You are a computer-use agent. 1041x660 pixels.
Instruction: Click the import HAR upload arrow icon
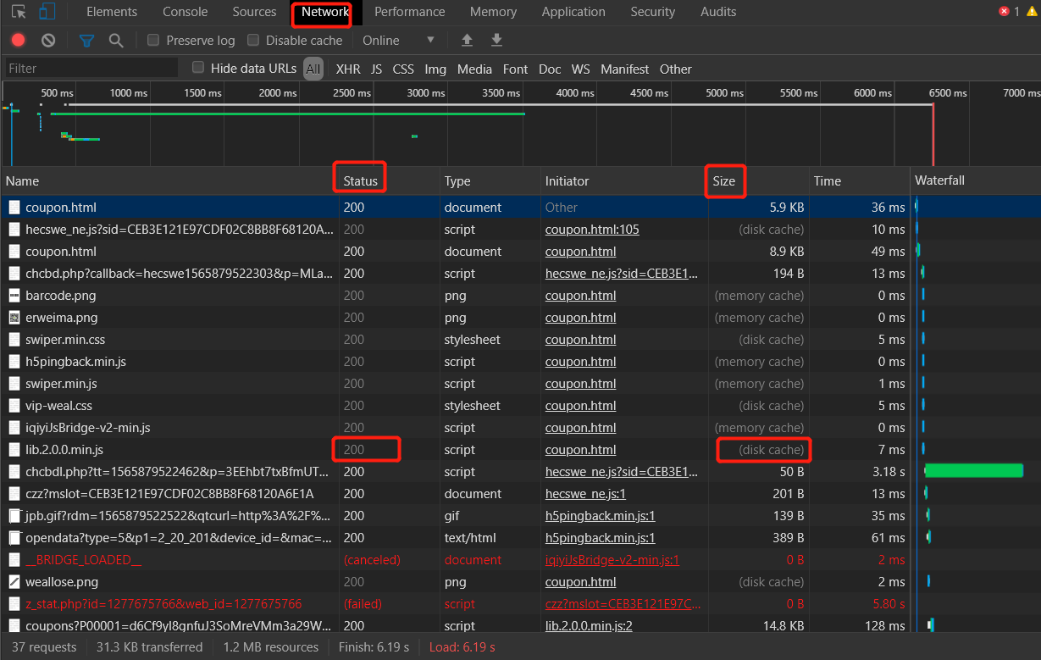tap(467, 40)
